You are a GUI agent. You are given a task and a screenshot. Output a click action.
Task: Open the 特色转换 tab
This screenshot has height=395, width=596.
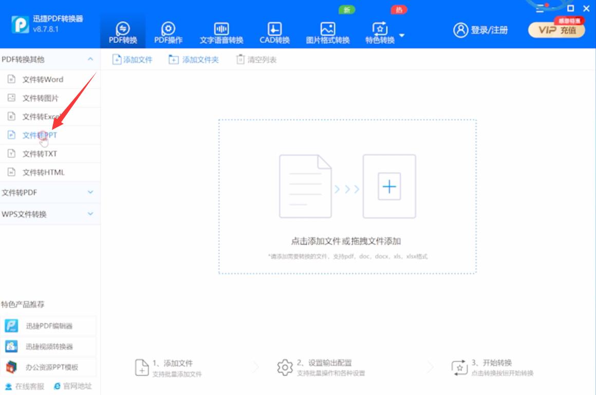380,33
